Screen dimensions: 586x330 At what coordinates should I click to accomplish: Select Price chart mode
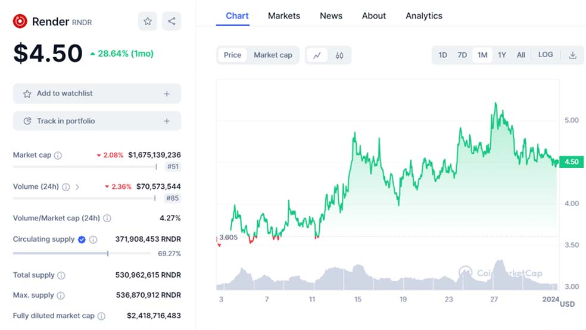click(232, 55)
